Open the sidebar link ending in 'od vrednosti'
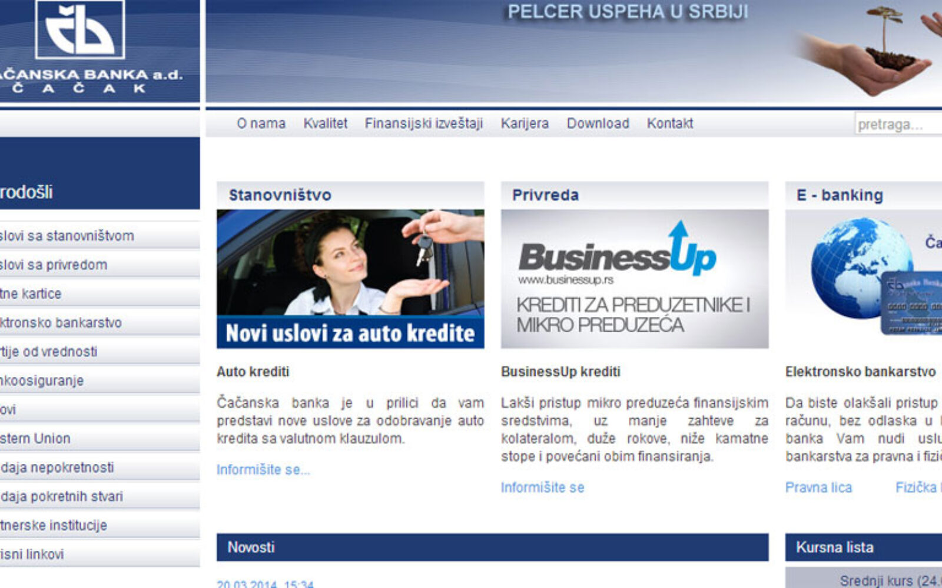The height and width of the screenshot is (588, 942). point(49,352)
